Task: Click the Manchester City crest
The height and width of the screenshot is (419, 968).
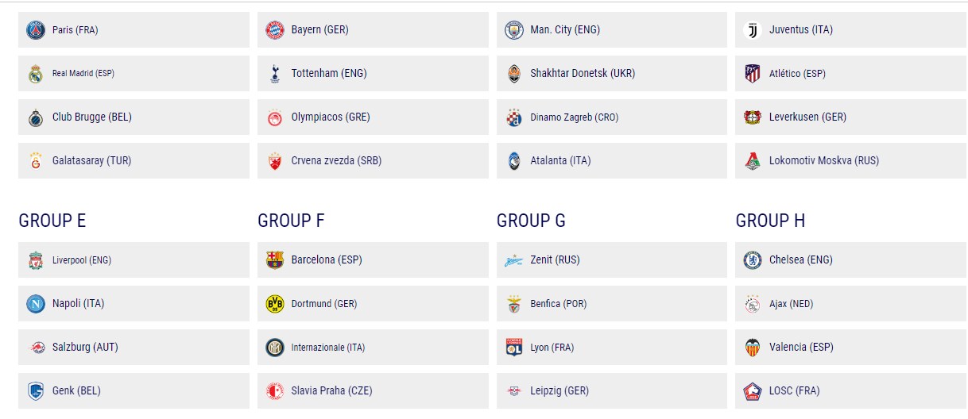Action: [513, 30]
